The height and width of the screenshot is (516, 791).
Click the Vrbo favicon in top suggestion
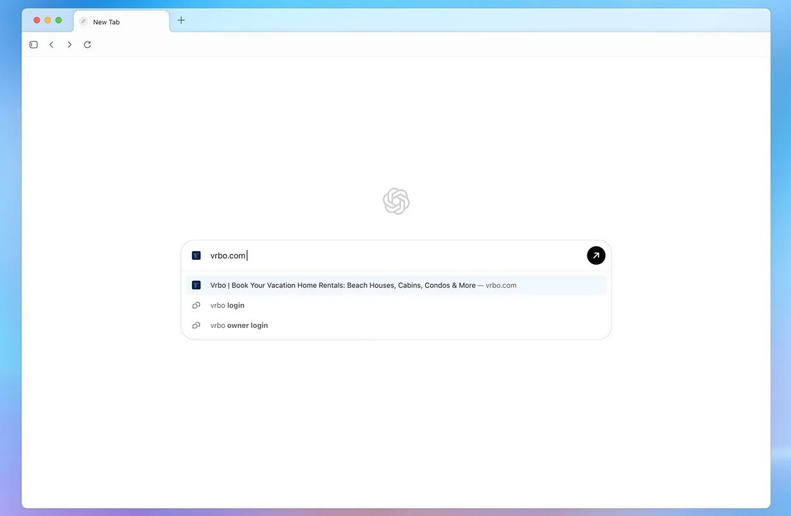click(196, 285)
